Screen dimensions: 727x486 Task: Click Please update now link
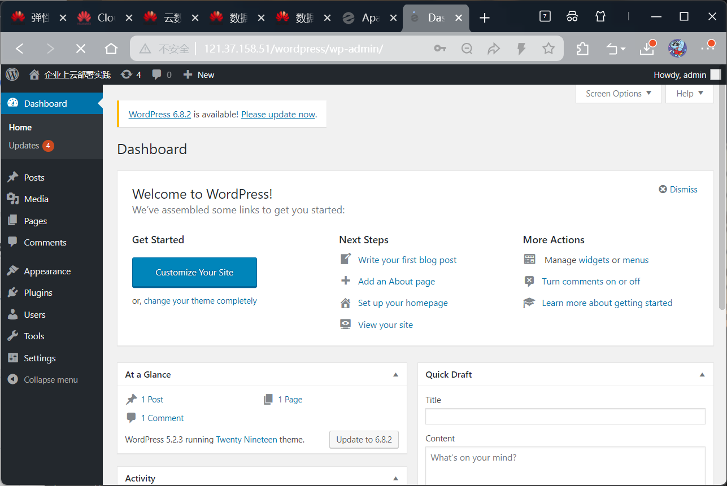click(x=278, y=114)
